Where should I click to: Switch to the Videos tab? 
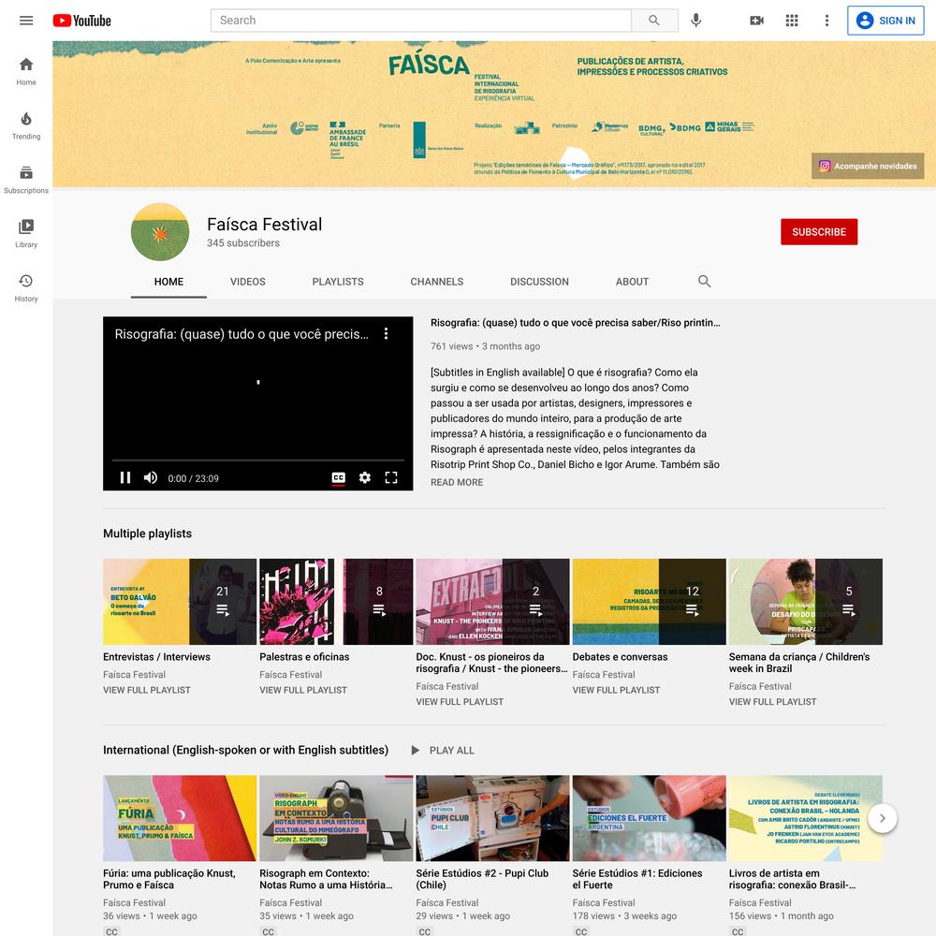pyautogui.click(x=248, y=282)
